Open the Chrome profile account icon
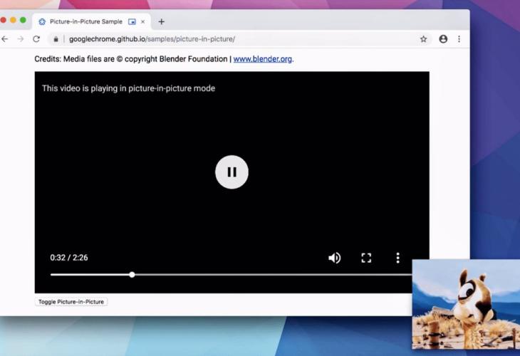Screen dimensions: 520x356 [443, 39]
